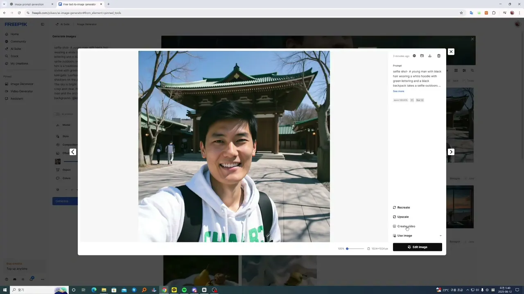
Task: Delete the image with the trash icon
Action: click(x=439, y=56)
